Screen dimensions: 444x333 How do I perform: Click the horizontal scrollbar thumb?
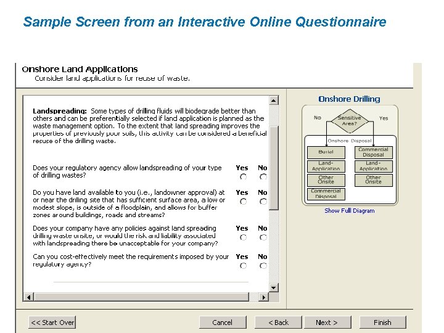coord(141,297)
